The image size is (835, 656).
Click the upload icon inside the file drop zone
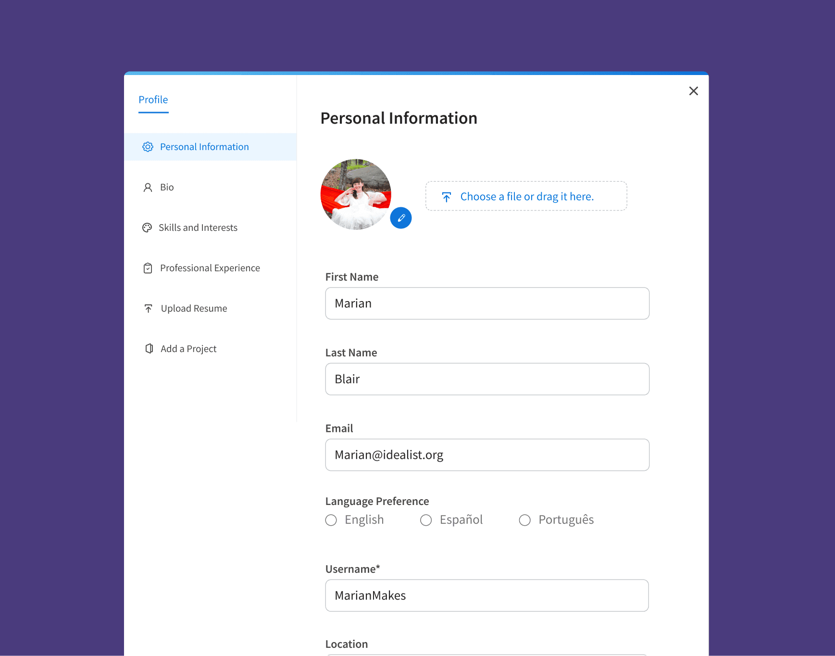[447, 197]
